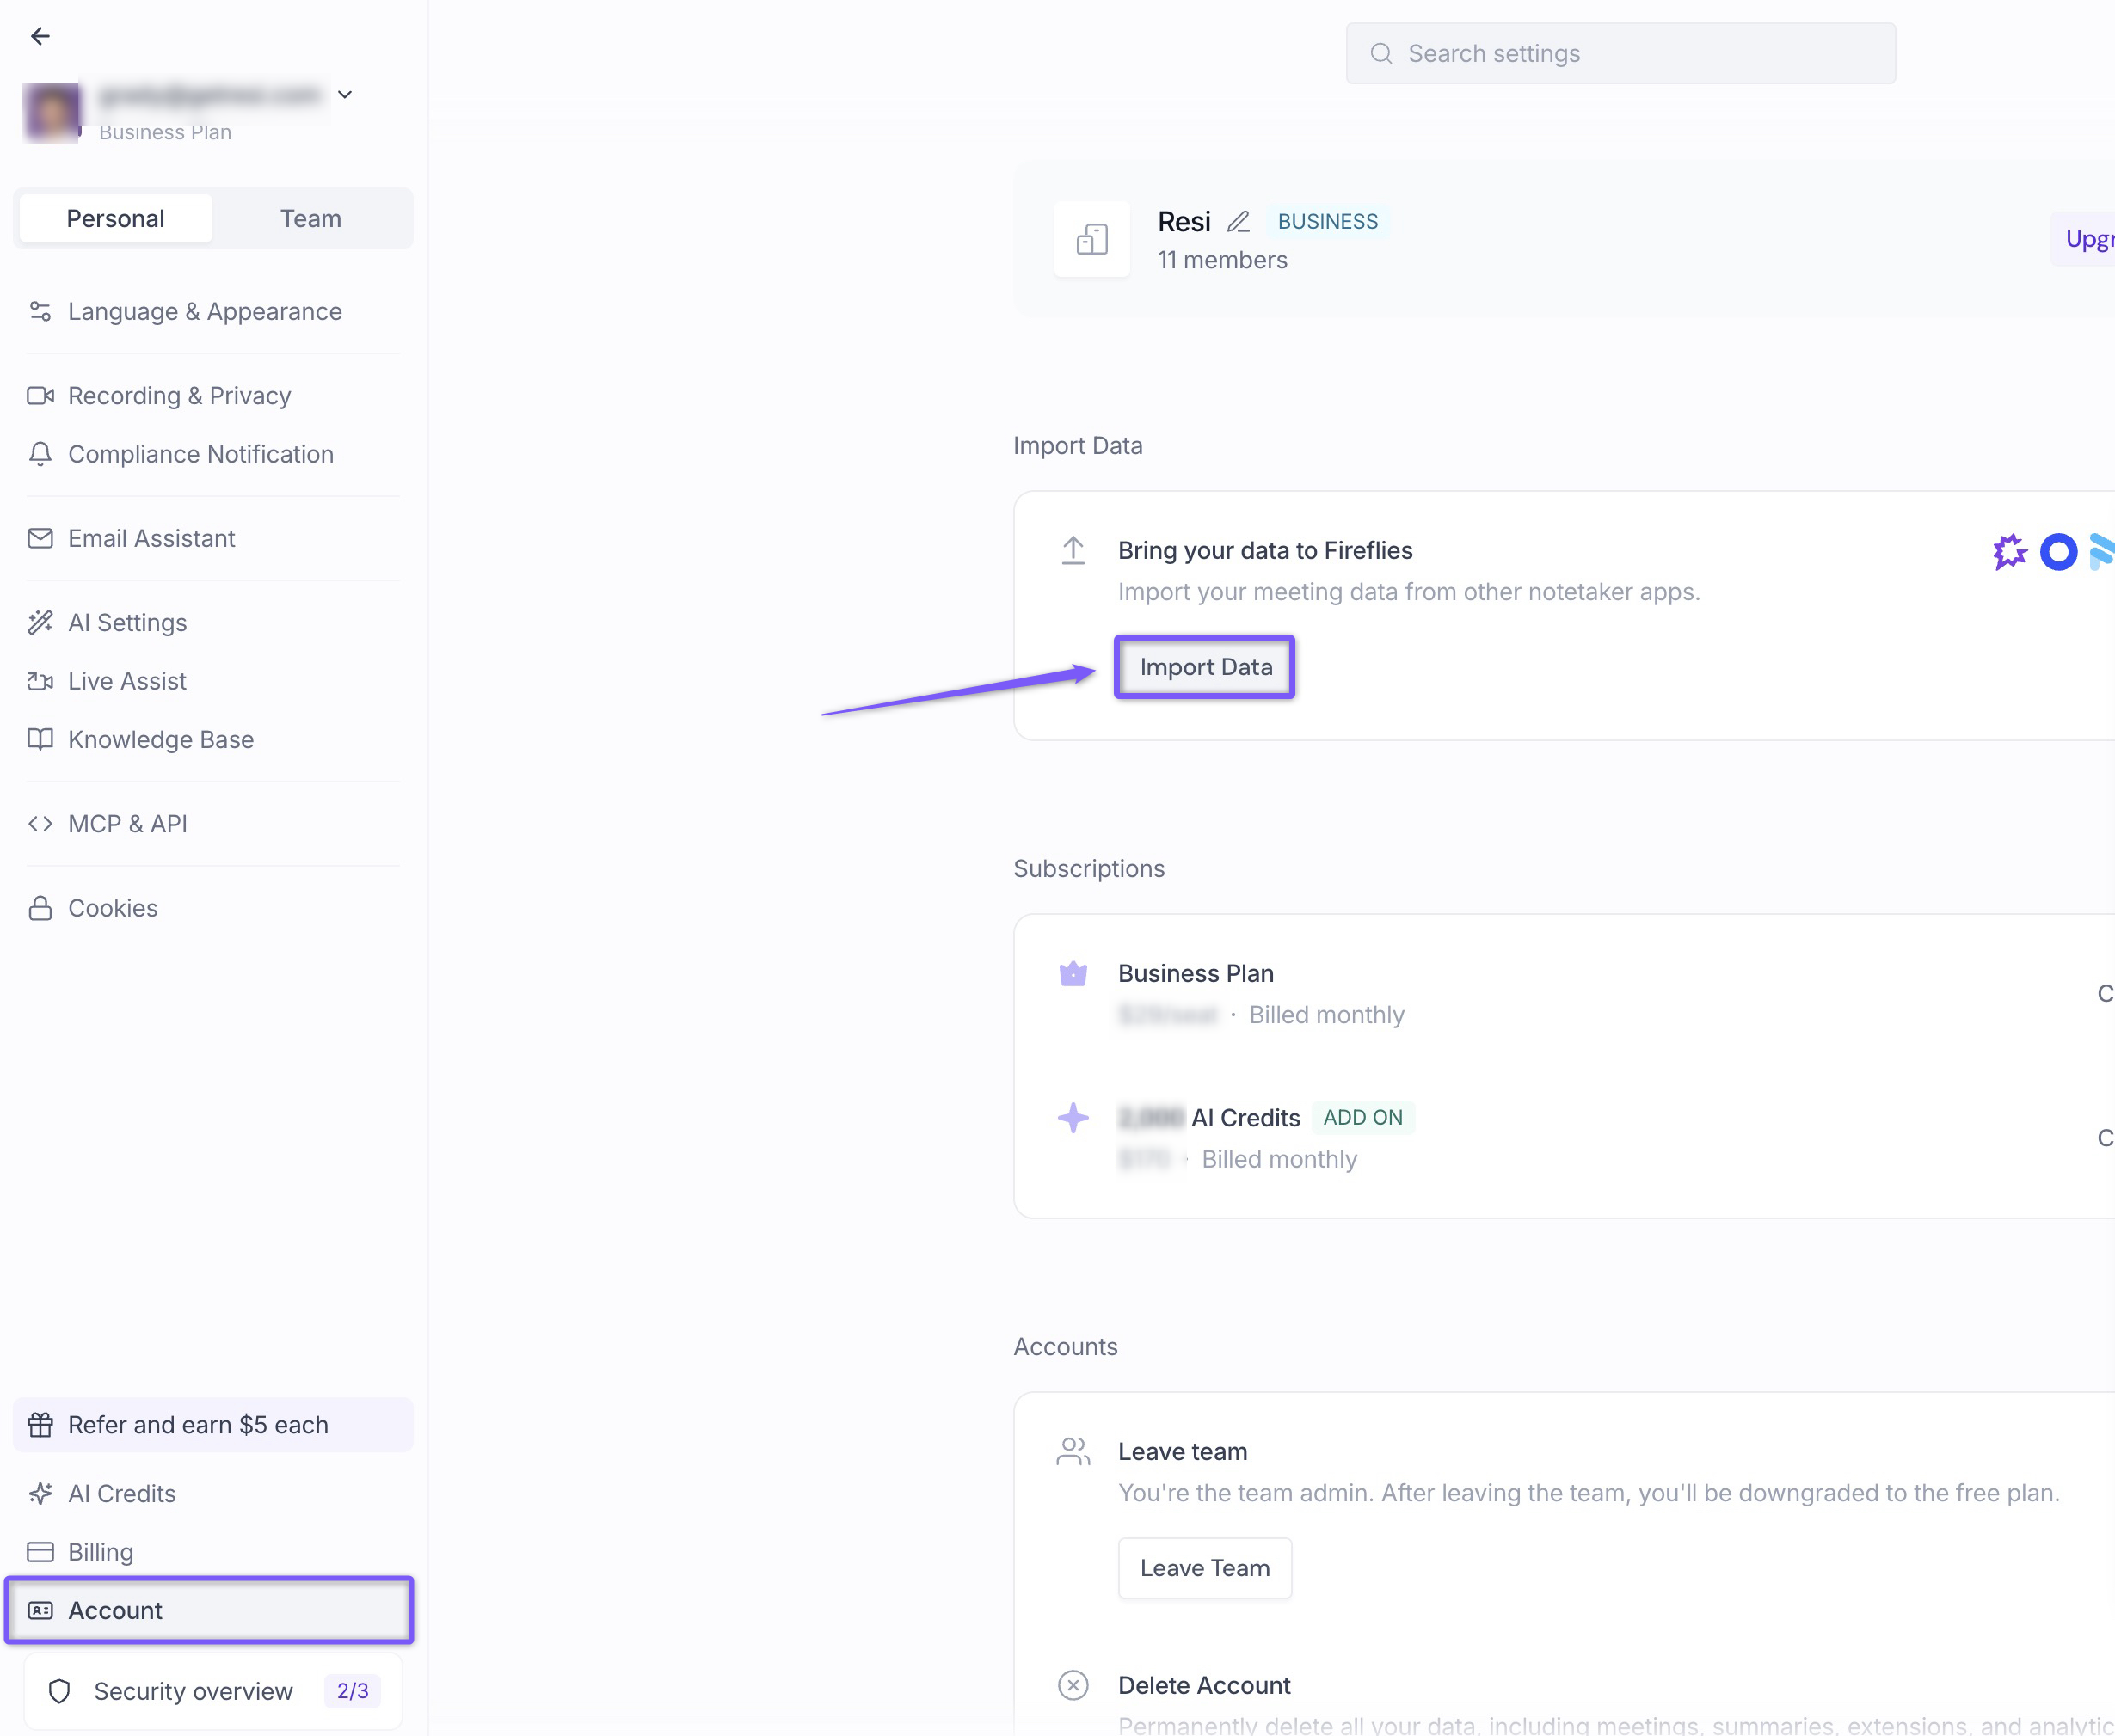
Task: Click the blue circle notetaker logo
Action: (2058, 552)
